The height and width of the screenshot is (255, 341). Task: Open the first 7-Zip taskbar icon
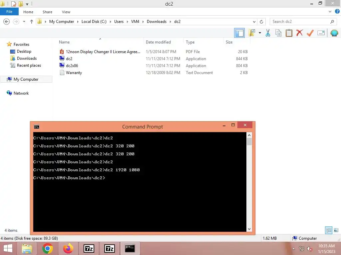tap(89, 248)
